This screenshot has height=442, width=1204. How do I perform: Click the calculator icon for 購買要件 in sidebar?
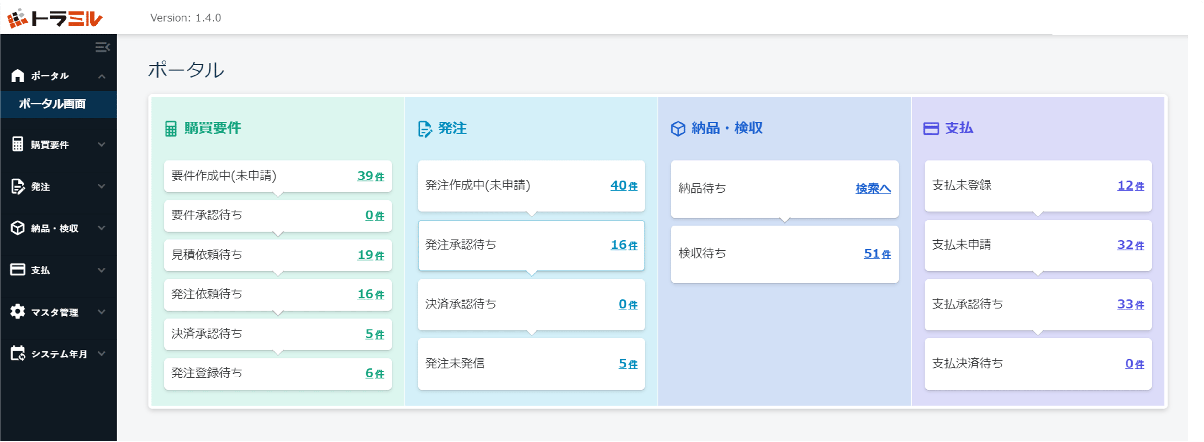pos(18,144)
